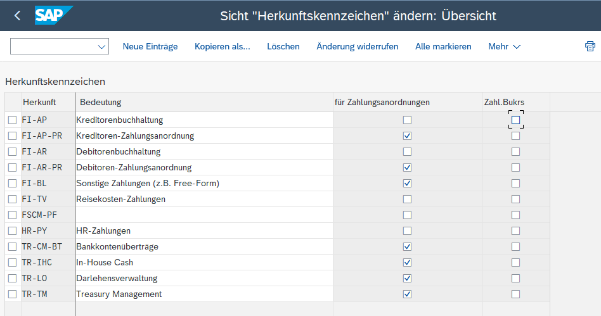Open the command field dropdown
This screenshot has width=601, height=316.
pos(101,46)
